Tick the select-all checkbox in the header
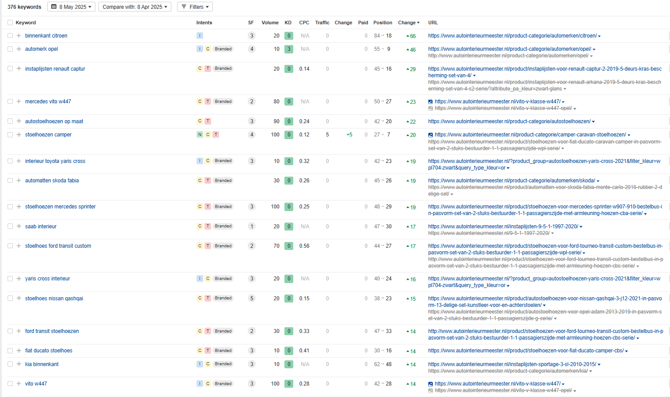The height and width of the screenshot is (397, 670). (10, 23)
